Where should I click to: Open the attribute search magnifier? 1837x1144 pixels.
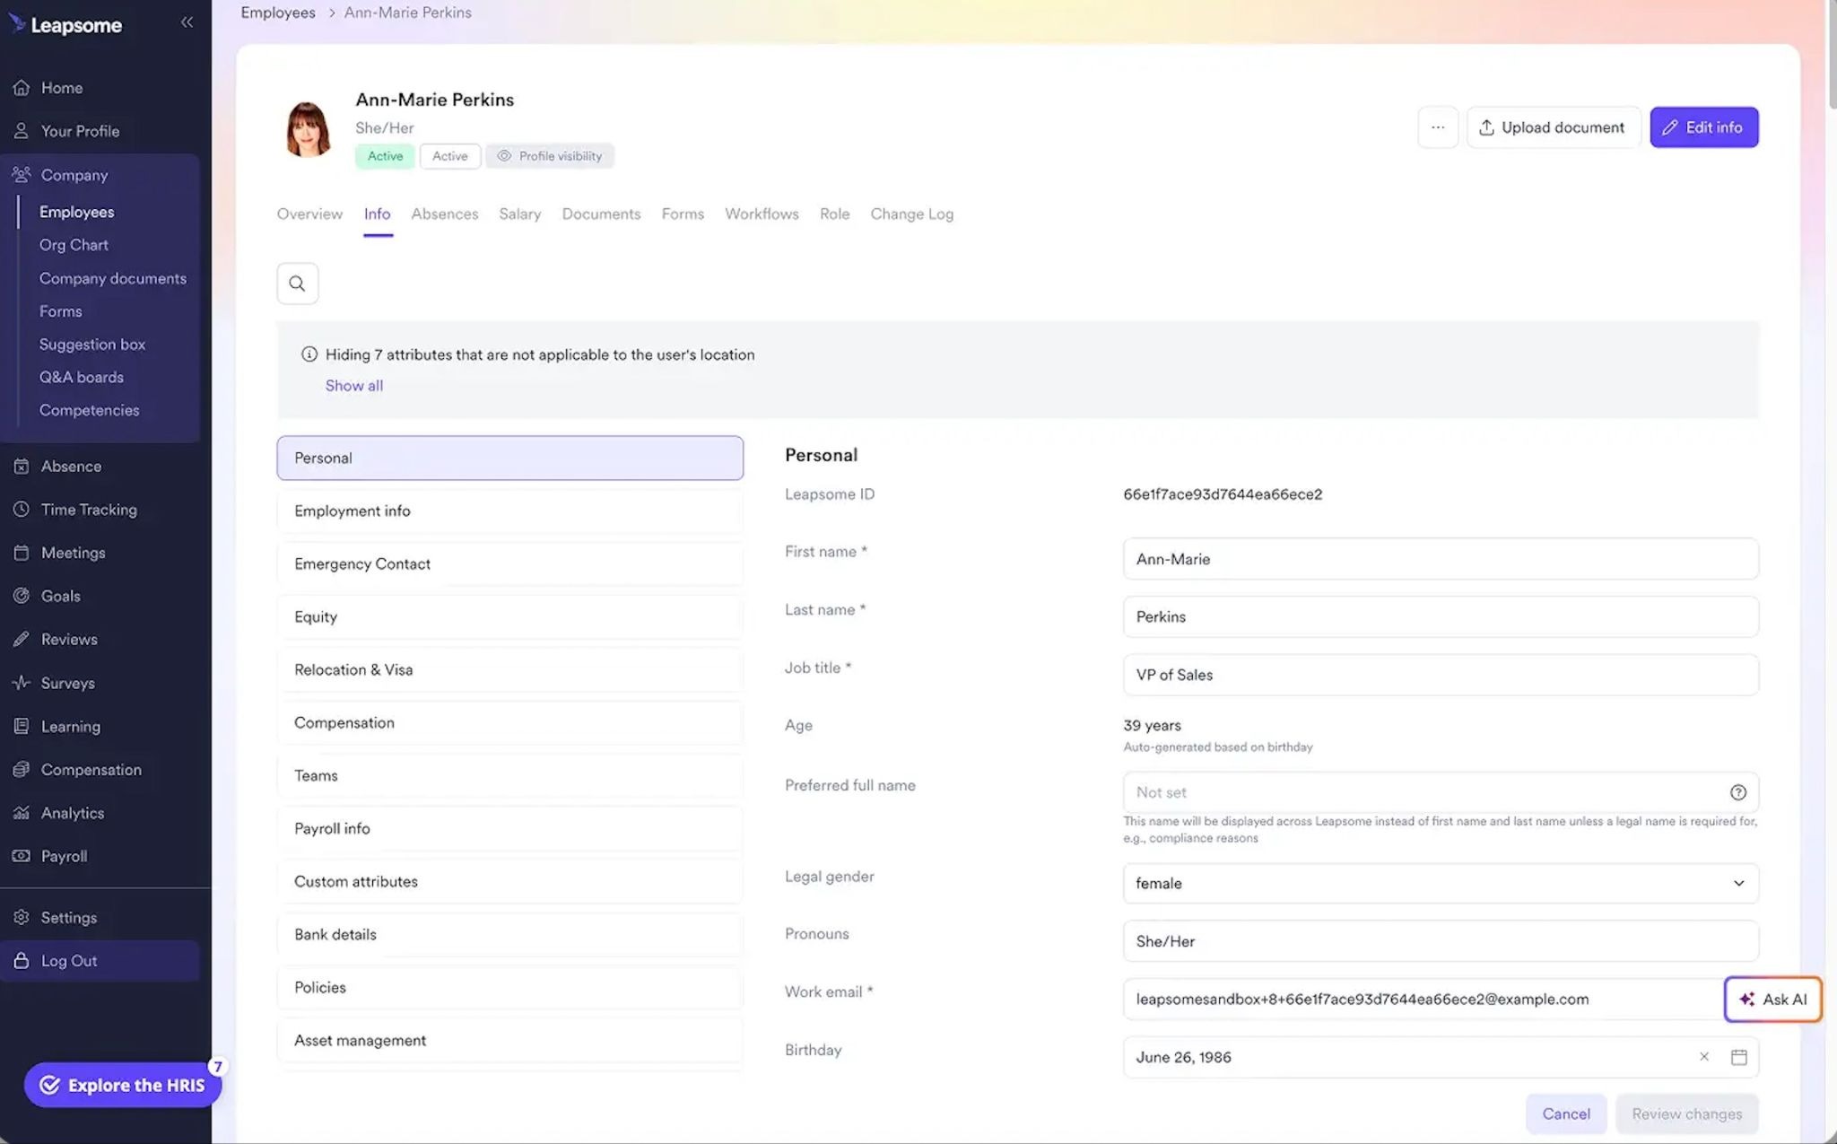pyautogui.click(x=297, y=284)
